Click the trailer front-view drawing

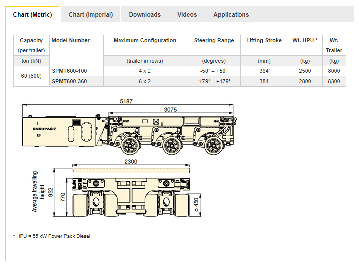click(131, 197)
